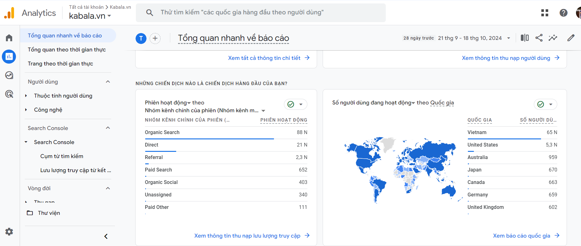
Task: Collapse the Người dùng section
Action: click(108, 82)
